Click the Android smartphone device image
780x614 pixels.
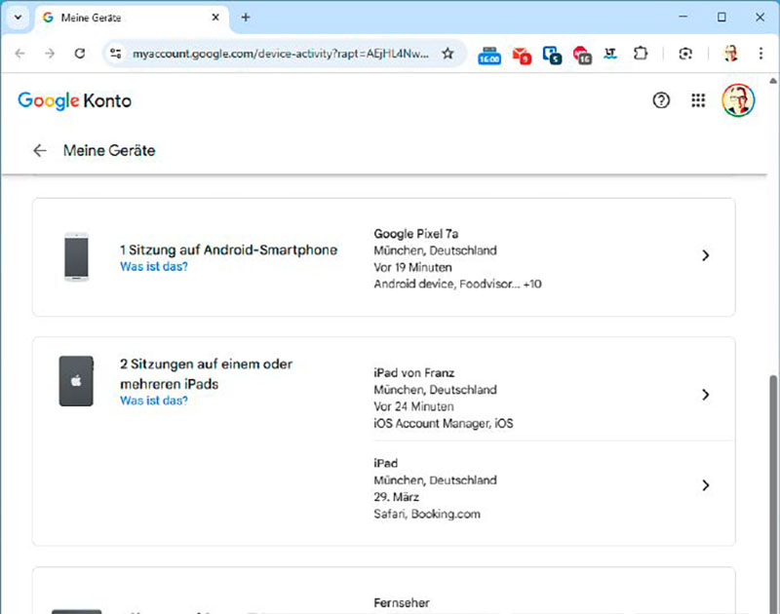coord(77,256)
